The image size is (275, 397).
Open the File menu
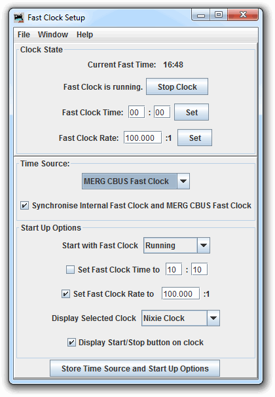pyautogui.click(x=24, y=35)
